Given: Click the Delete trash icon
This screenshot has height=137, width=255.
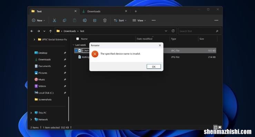Looking at the screenshot, I should tap(105, 20).
